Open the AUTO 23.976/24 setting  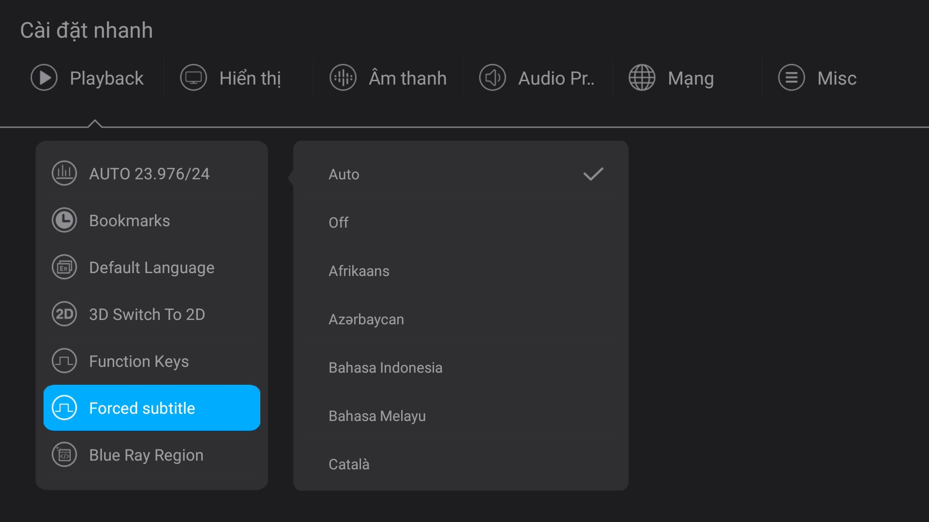coord(150,174)
